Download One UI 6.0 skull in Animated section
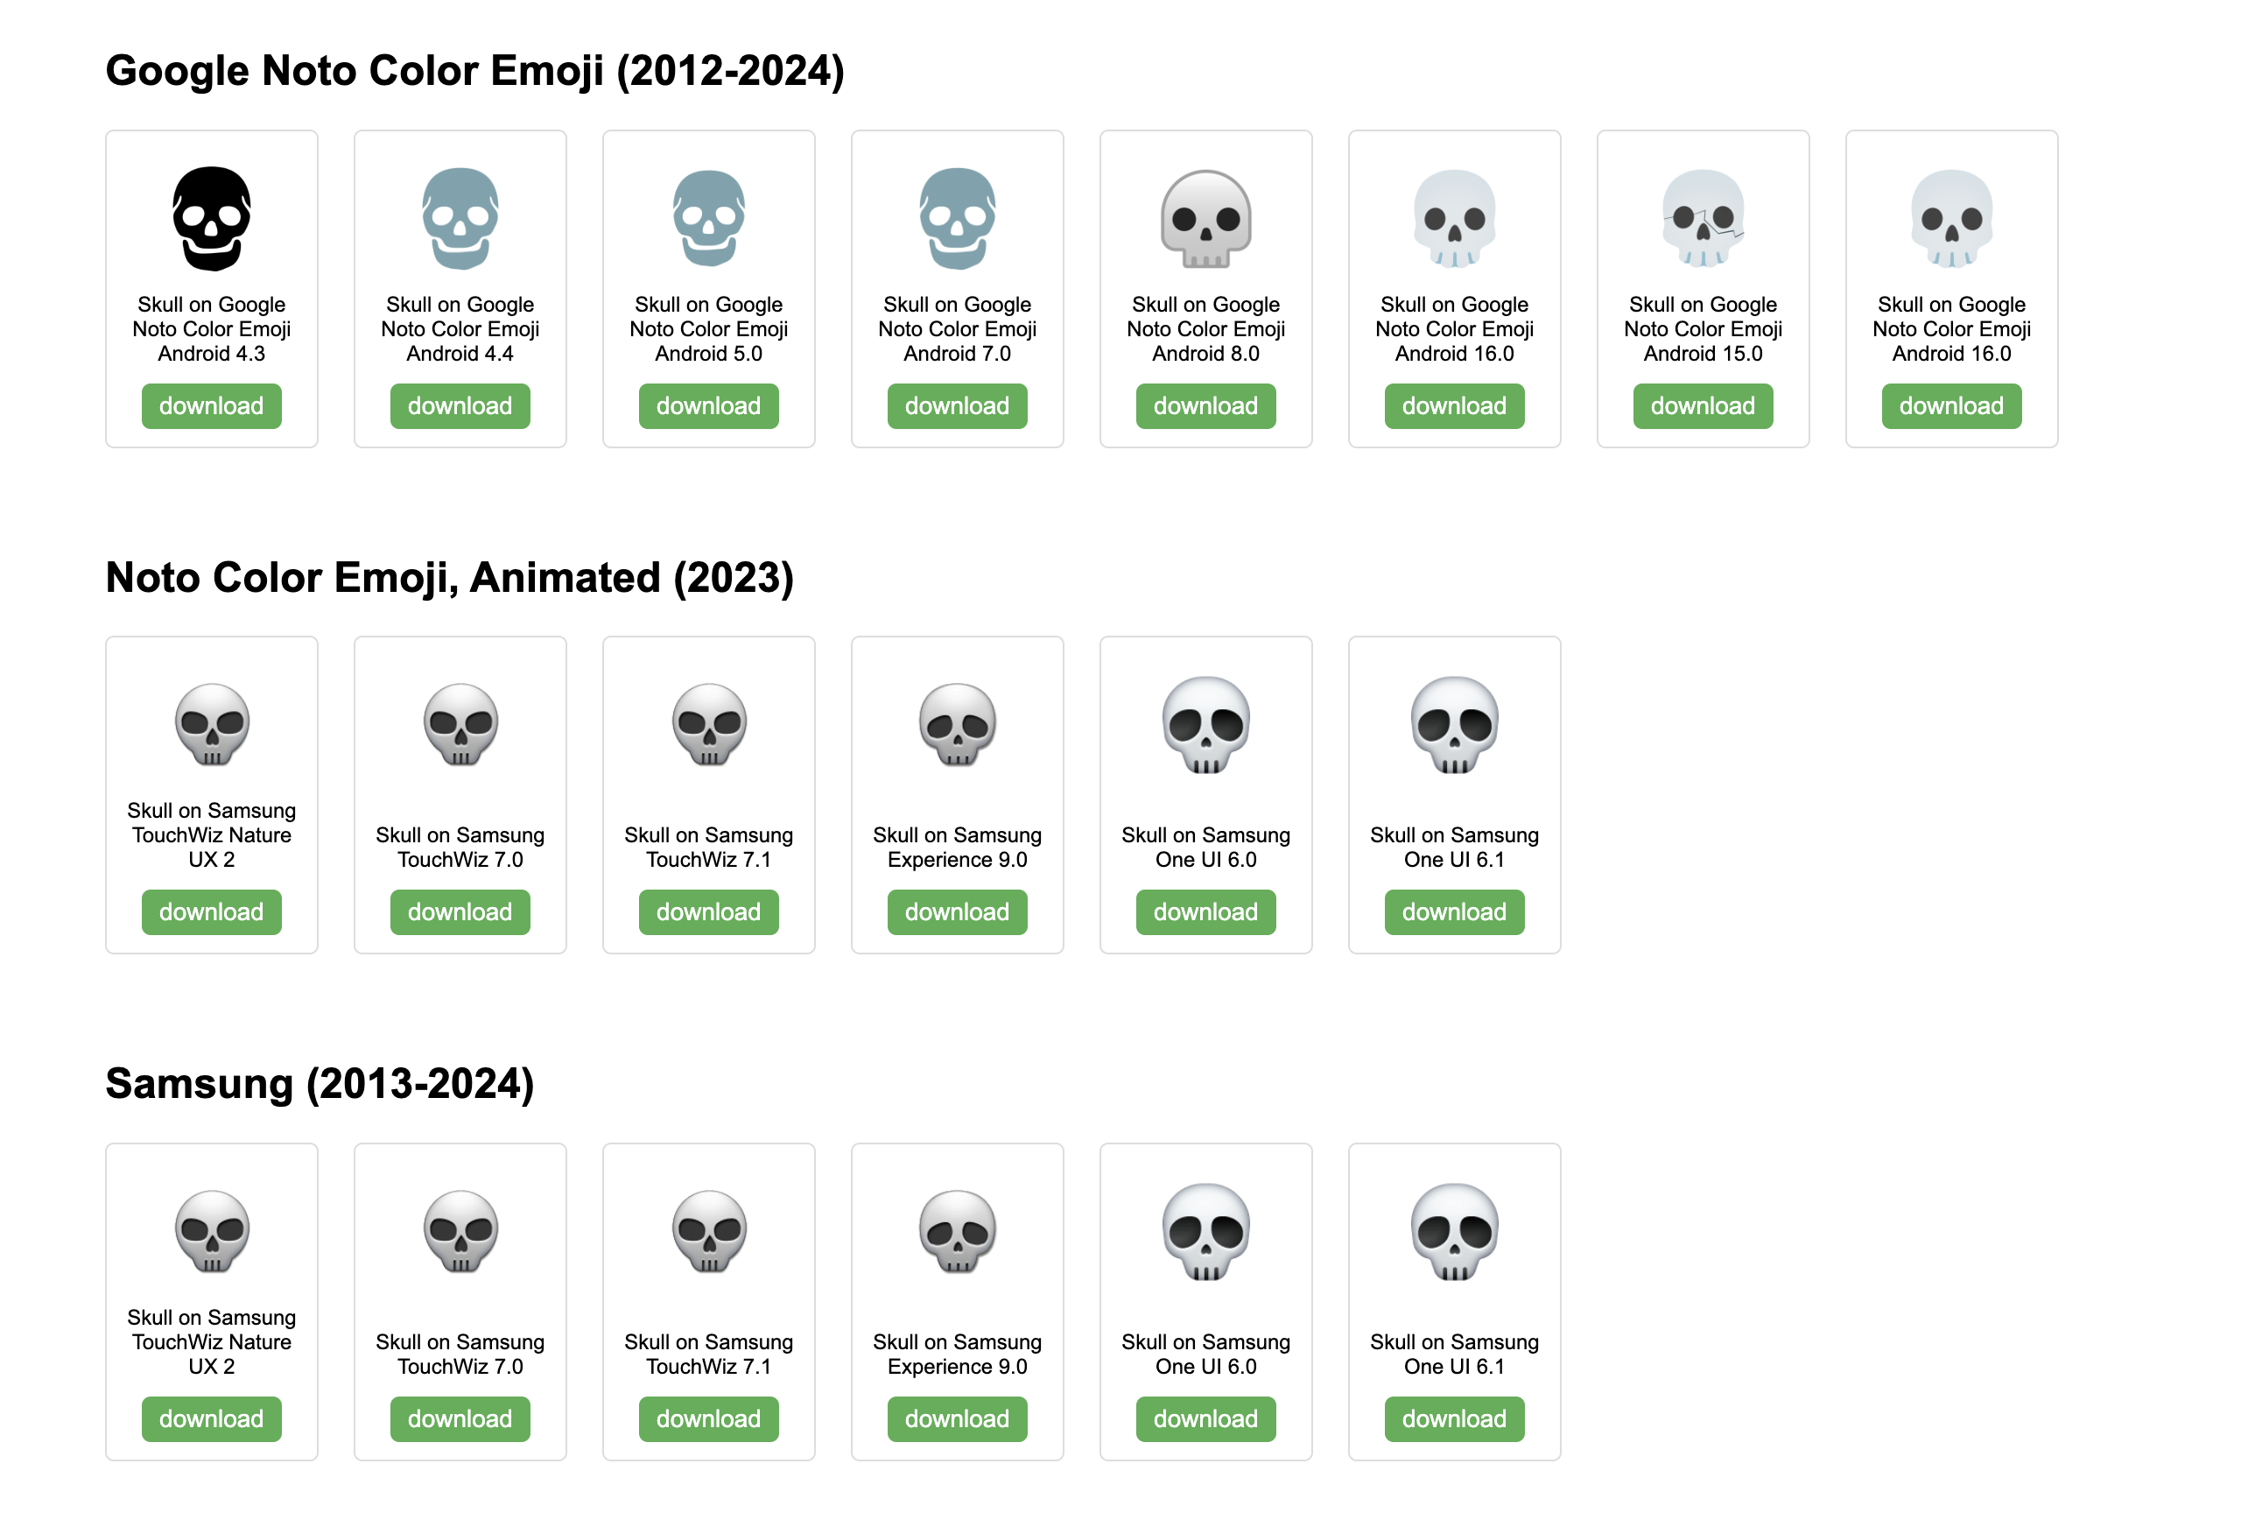2255x1534 pixels. coord(1205,912)
